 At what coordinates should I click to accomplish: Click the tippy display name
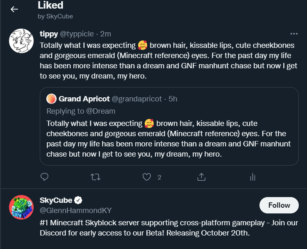click(49, 34)
